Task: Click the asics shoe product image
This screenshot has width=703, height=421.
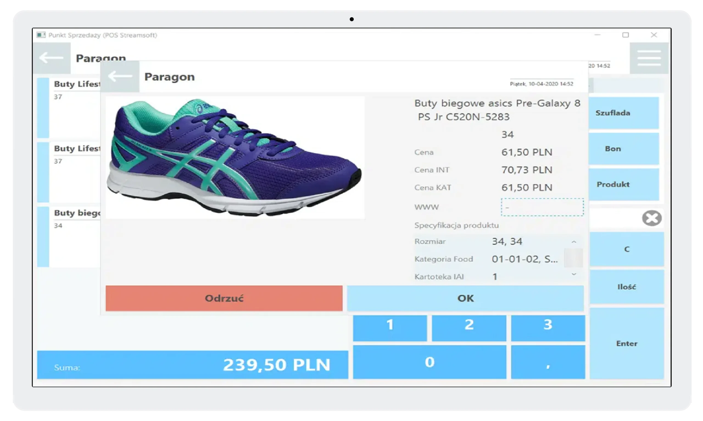Action: pos(235,157)
